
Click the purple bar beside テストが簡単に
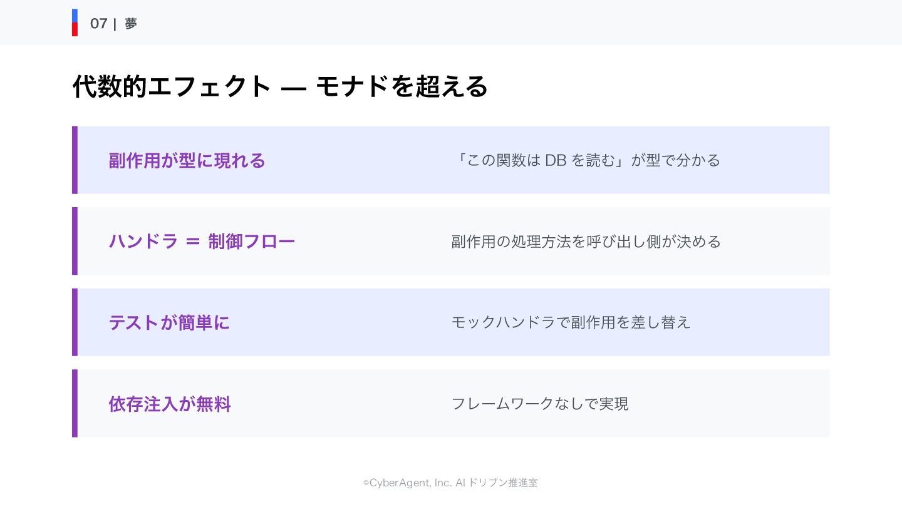coord(75,322)
